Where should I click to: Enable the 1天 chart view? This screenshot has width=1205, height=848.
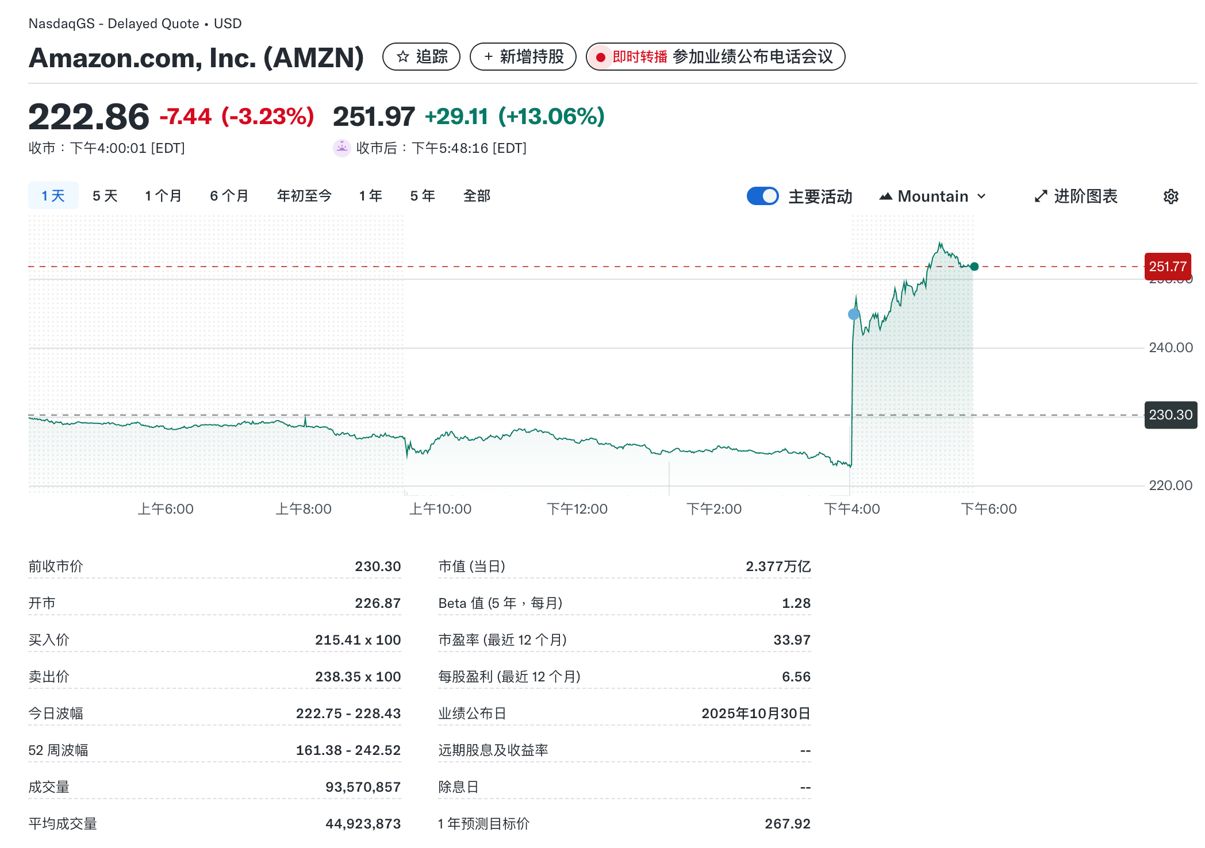click(53, 195)
